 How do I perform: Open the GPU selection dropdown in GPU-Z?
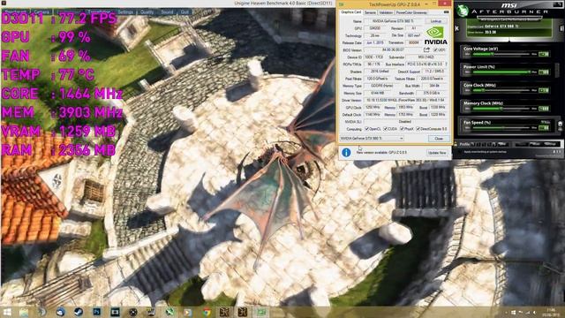point(372,139)
